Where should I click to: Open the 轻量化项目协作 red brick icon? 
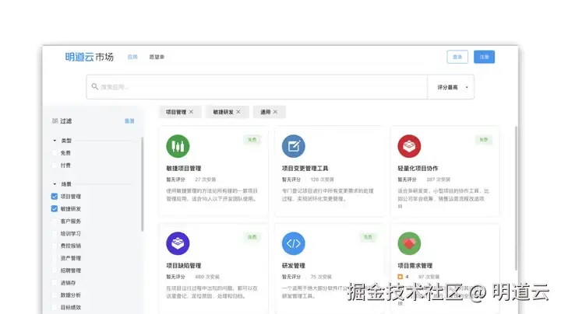tap(409, 146)
